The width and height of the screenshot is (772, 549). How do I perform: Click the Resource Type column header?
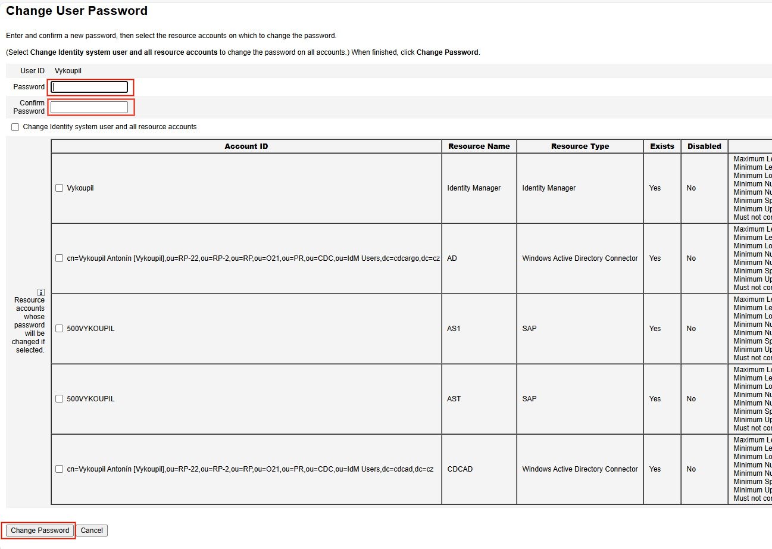(x=580, y=146)
